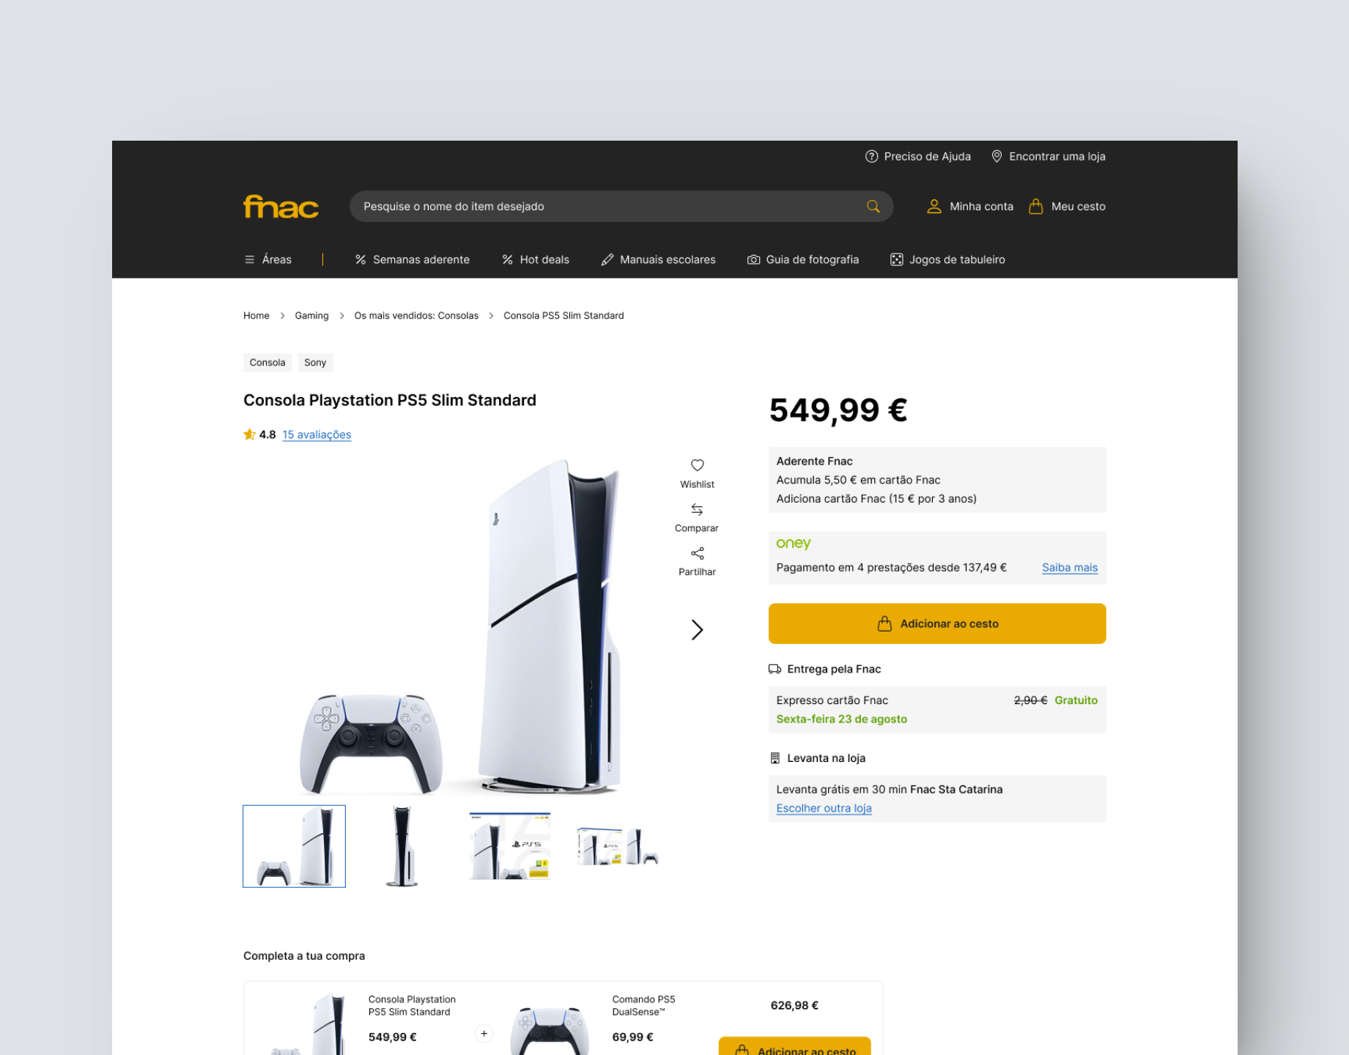Click Saiba mais link for Oney
The image size is (1349, 1055).
(x=1070, y=567)
